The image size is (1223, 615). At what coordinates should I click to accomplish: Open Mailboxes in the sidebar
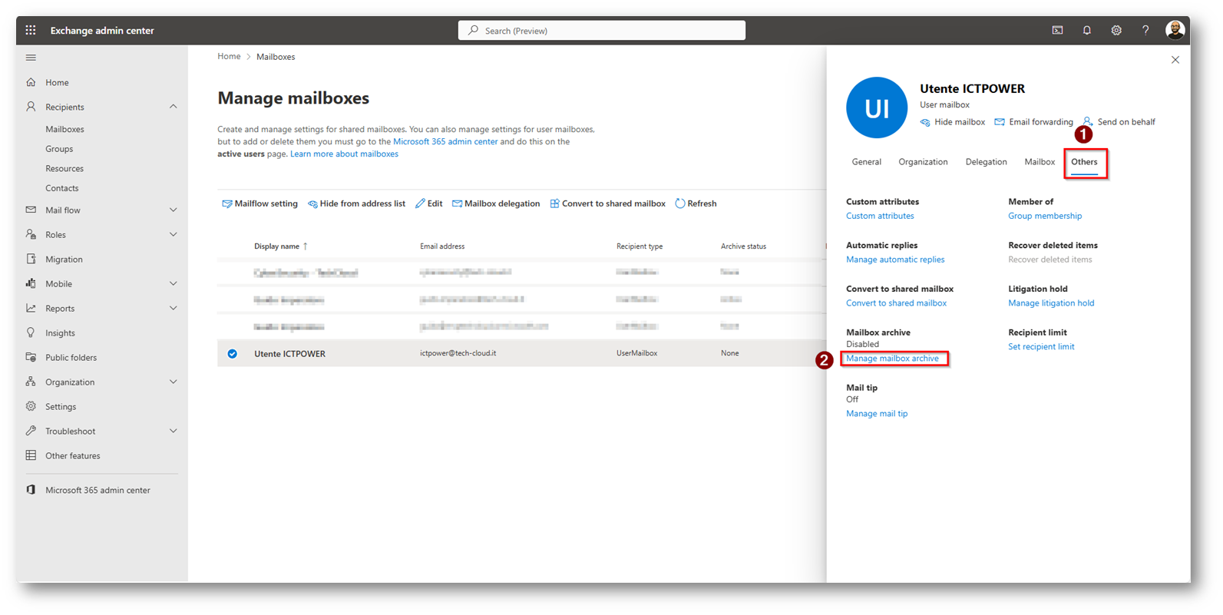64,129
